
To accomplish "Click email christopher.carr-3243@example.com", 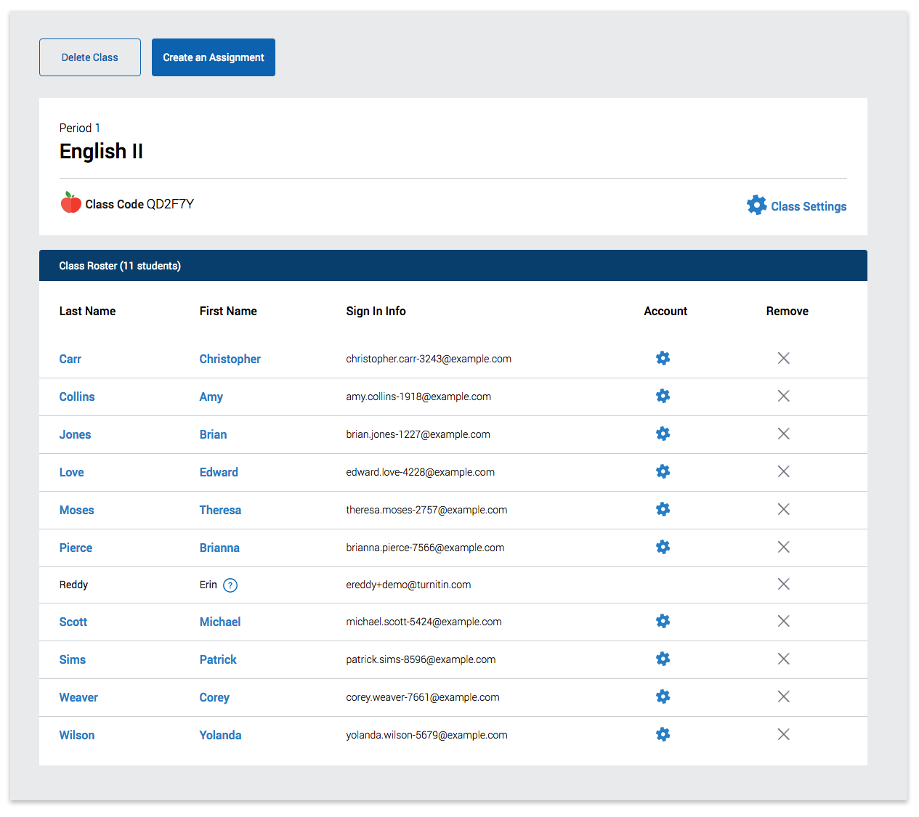I will pos(429,359).
